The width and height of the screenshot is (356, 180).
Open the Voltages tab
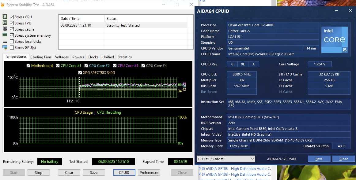62,57
